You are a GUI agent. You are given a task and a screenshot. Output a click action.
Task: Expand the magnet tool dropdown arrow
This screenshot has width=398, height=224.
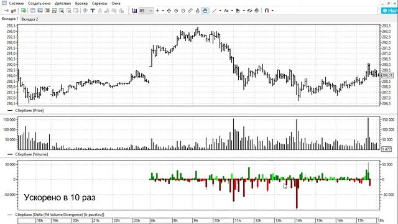[272, 11]
